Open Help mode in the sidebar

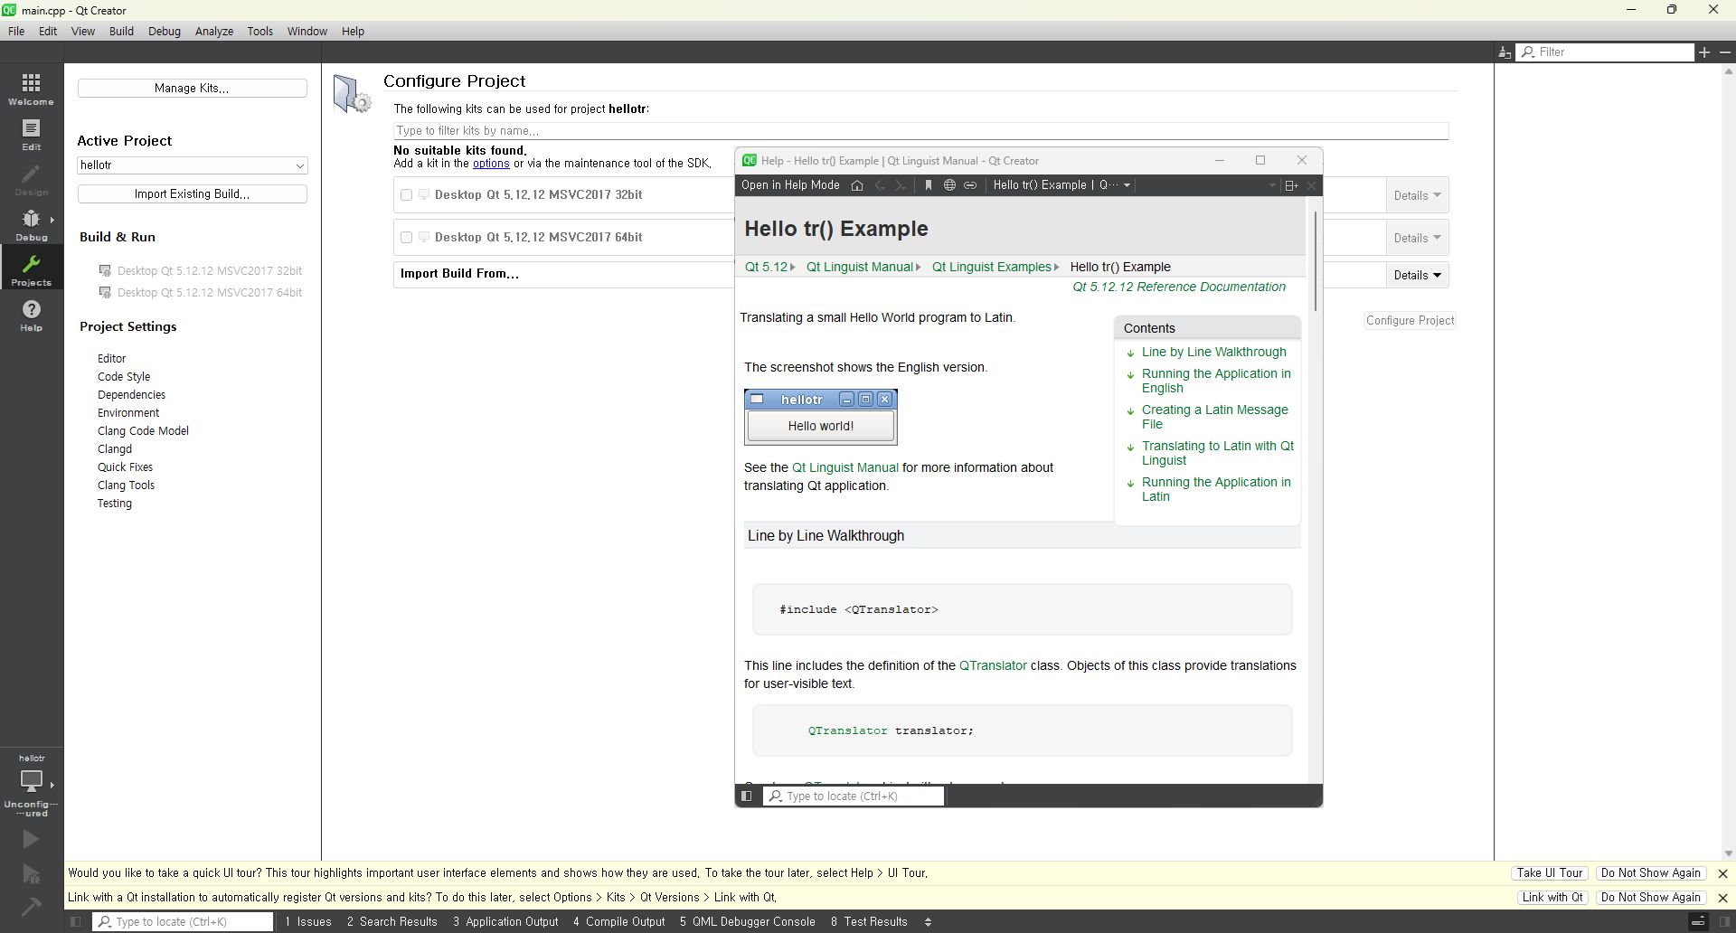pyautogui.click(x=32, y=315)
